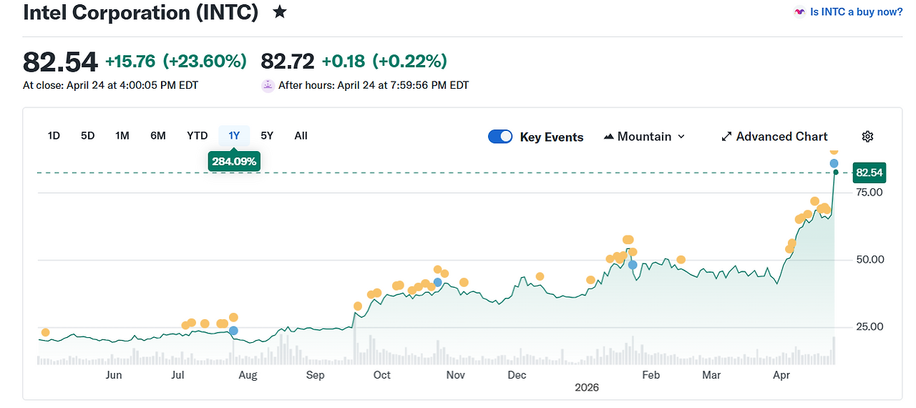Click the leftmost yellow event marker near 25.00

coord(46,332)
